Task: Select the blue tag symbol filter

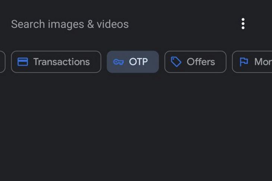Action: point(195,62)
